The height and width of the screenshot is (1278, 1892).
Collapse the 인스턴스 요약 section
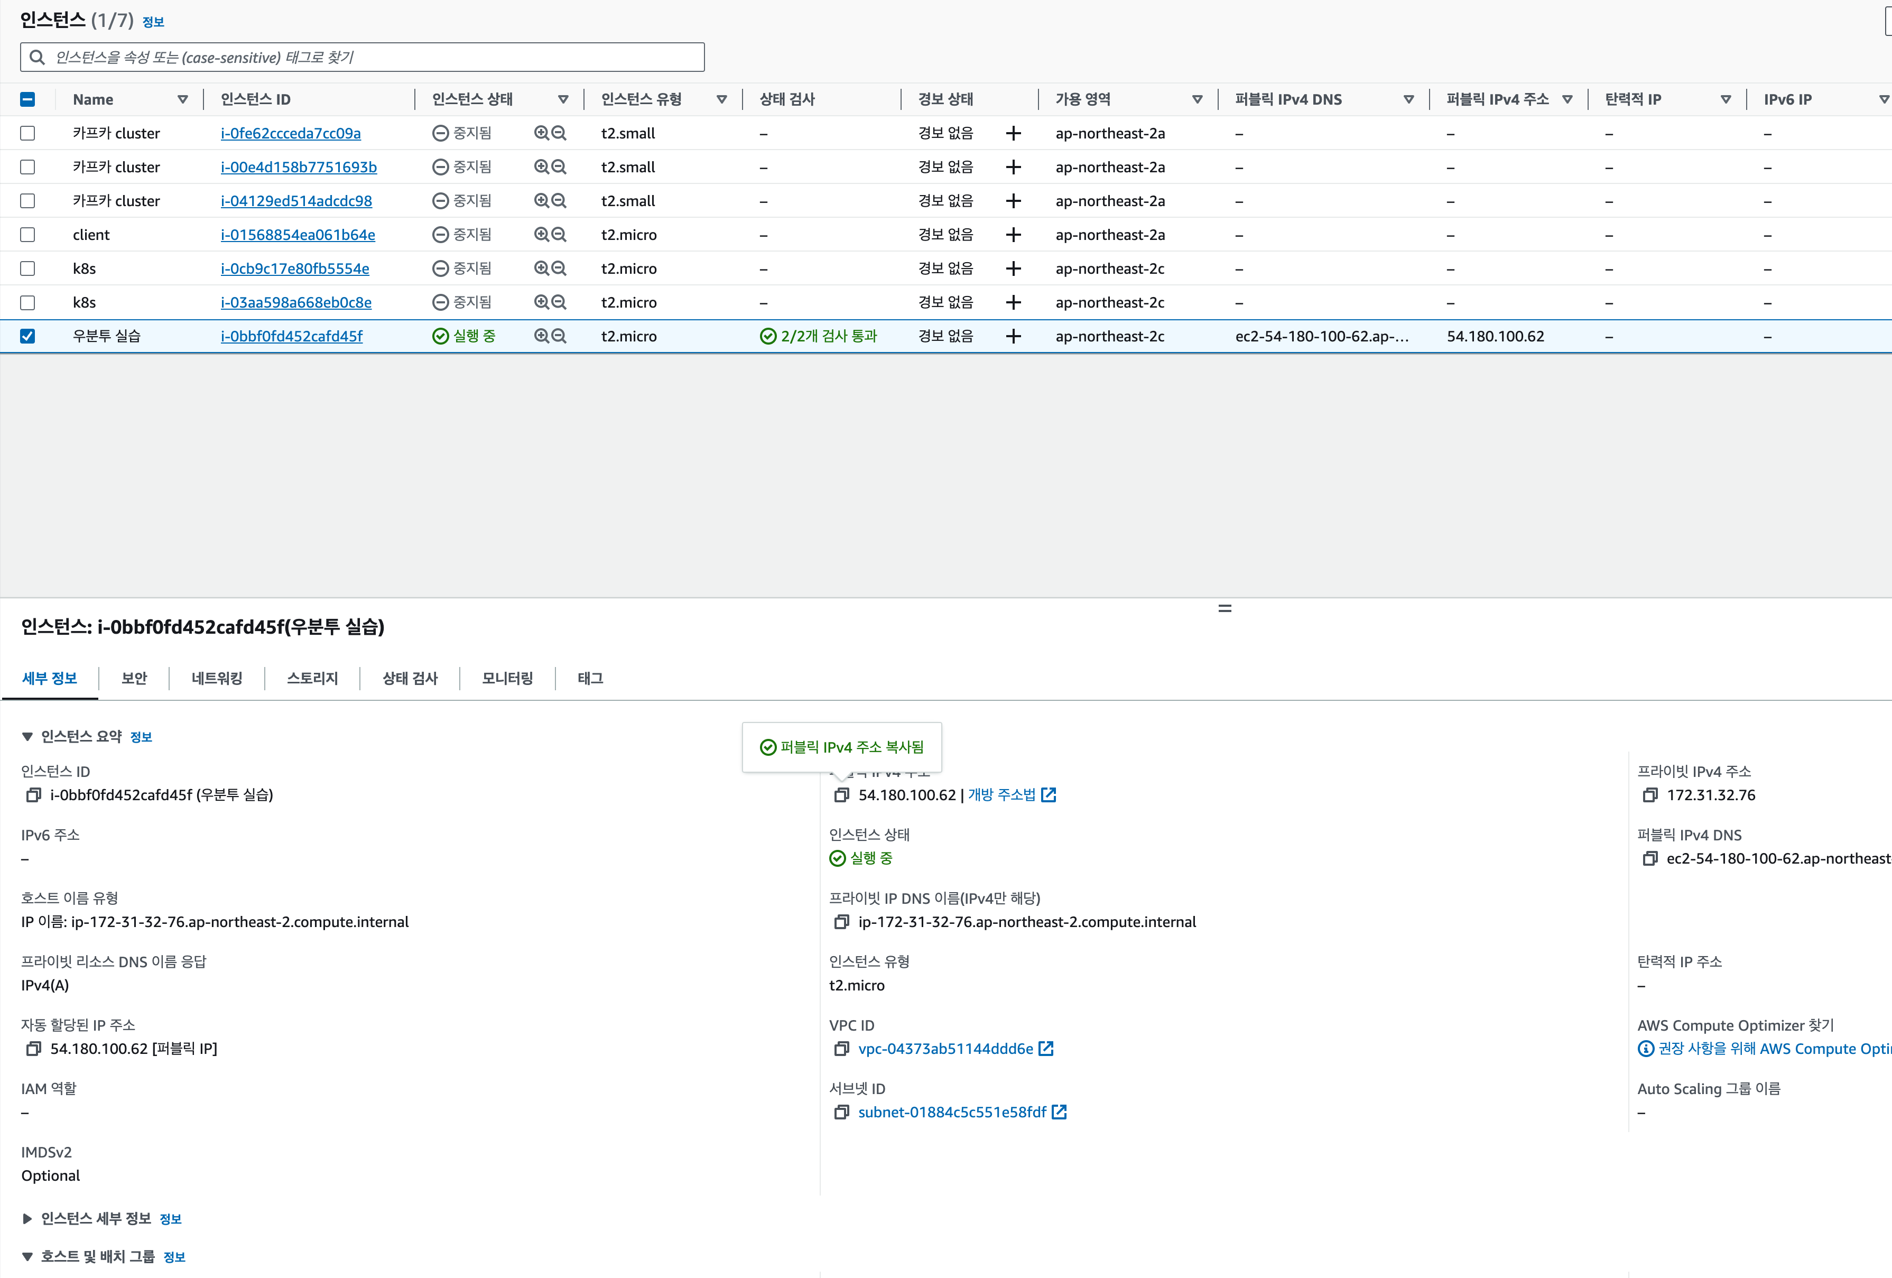tap(27, 737)
